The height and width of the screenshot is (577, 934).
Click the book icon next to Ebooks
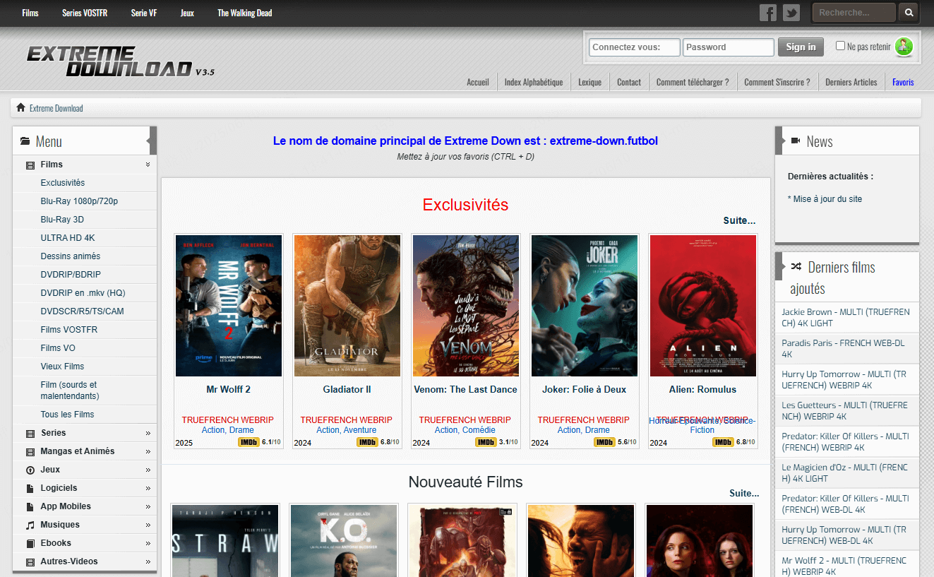pos(30,543)
